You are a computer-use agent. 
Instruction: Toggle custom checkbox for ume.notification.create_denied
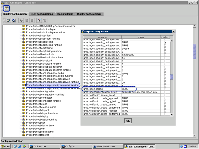[165, 104]
